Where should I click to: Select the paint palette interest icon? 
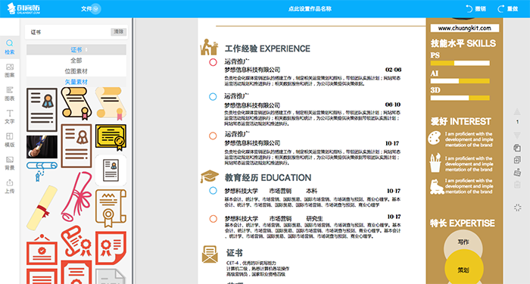pyautogui.click(x=435, y=139)
